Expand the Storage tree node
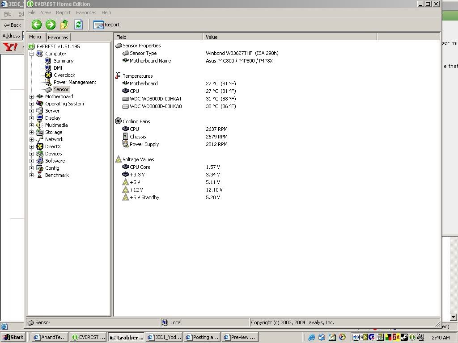 (x=32, y=132)
